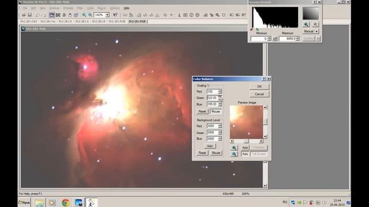Open the file explorer taskbar icon
Screen dimensions: 369x207
coord(40,202)
